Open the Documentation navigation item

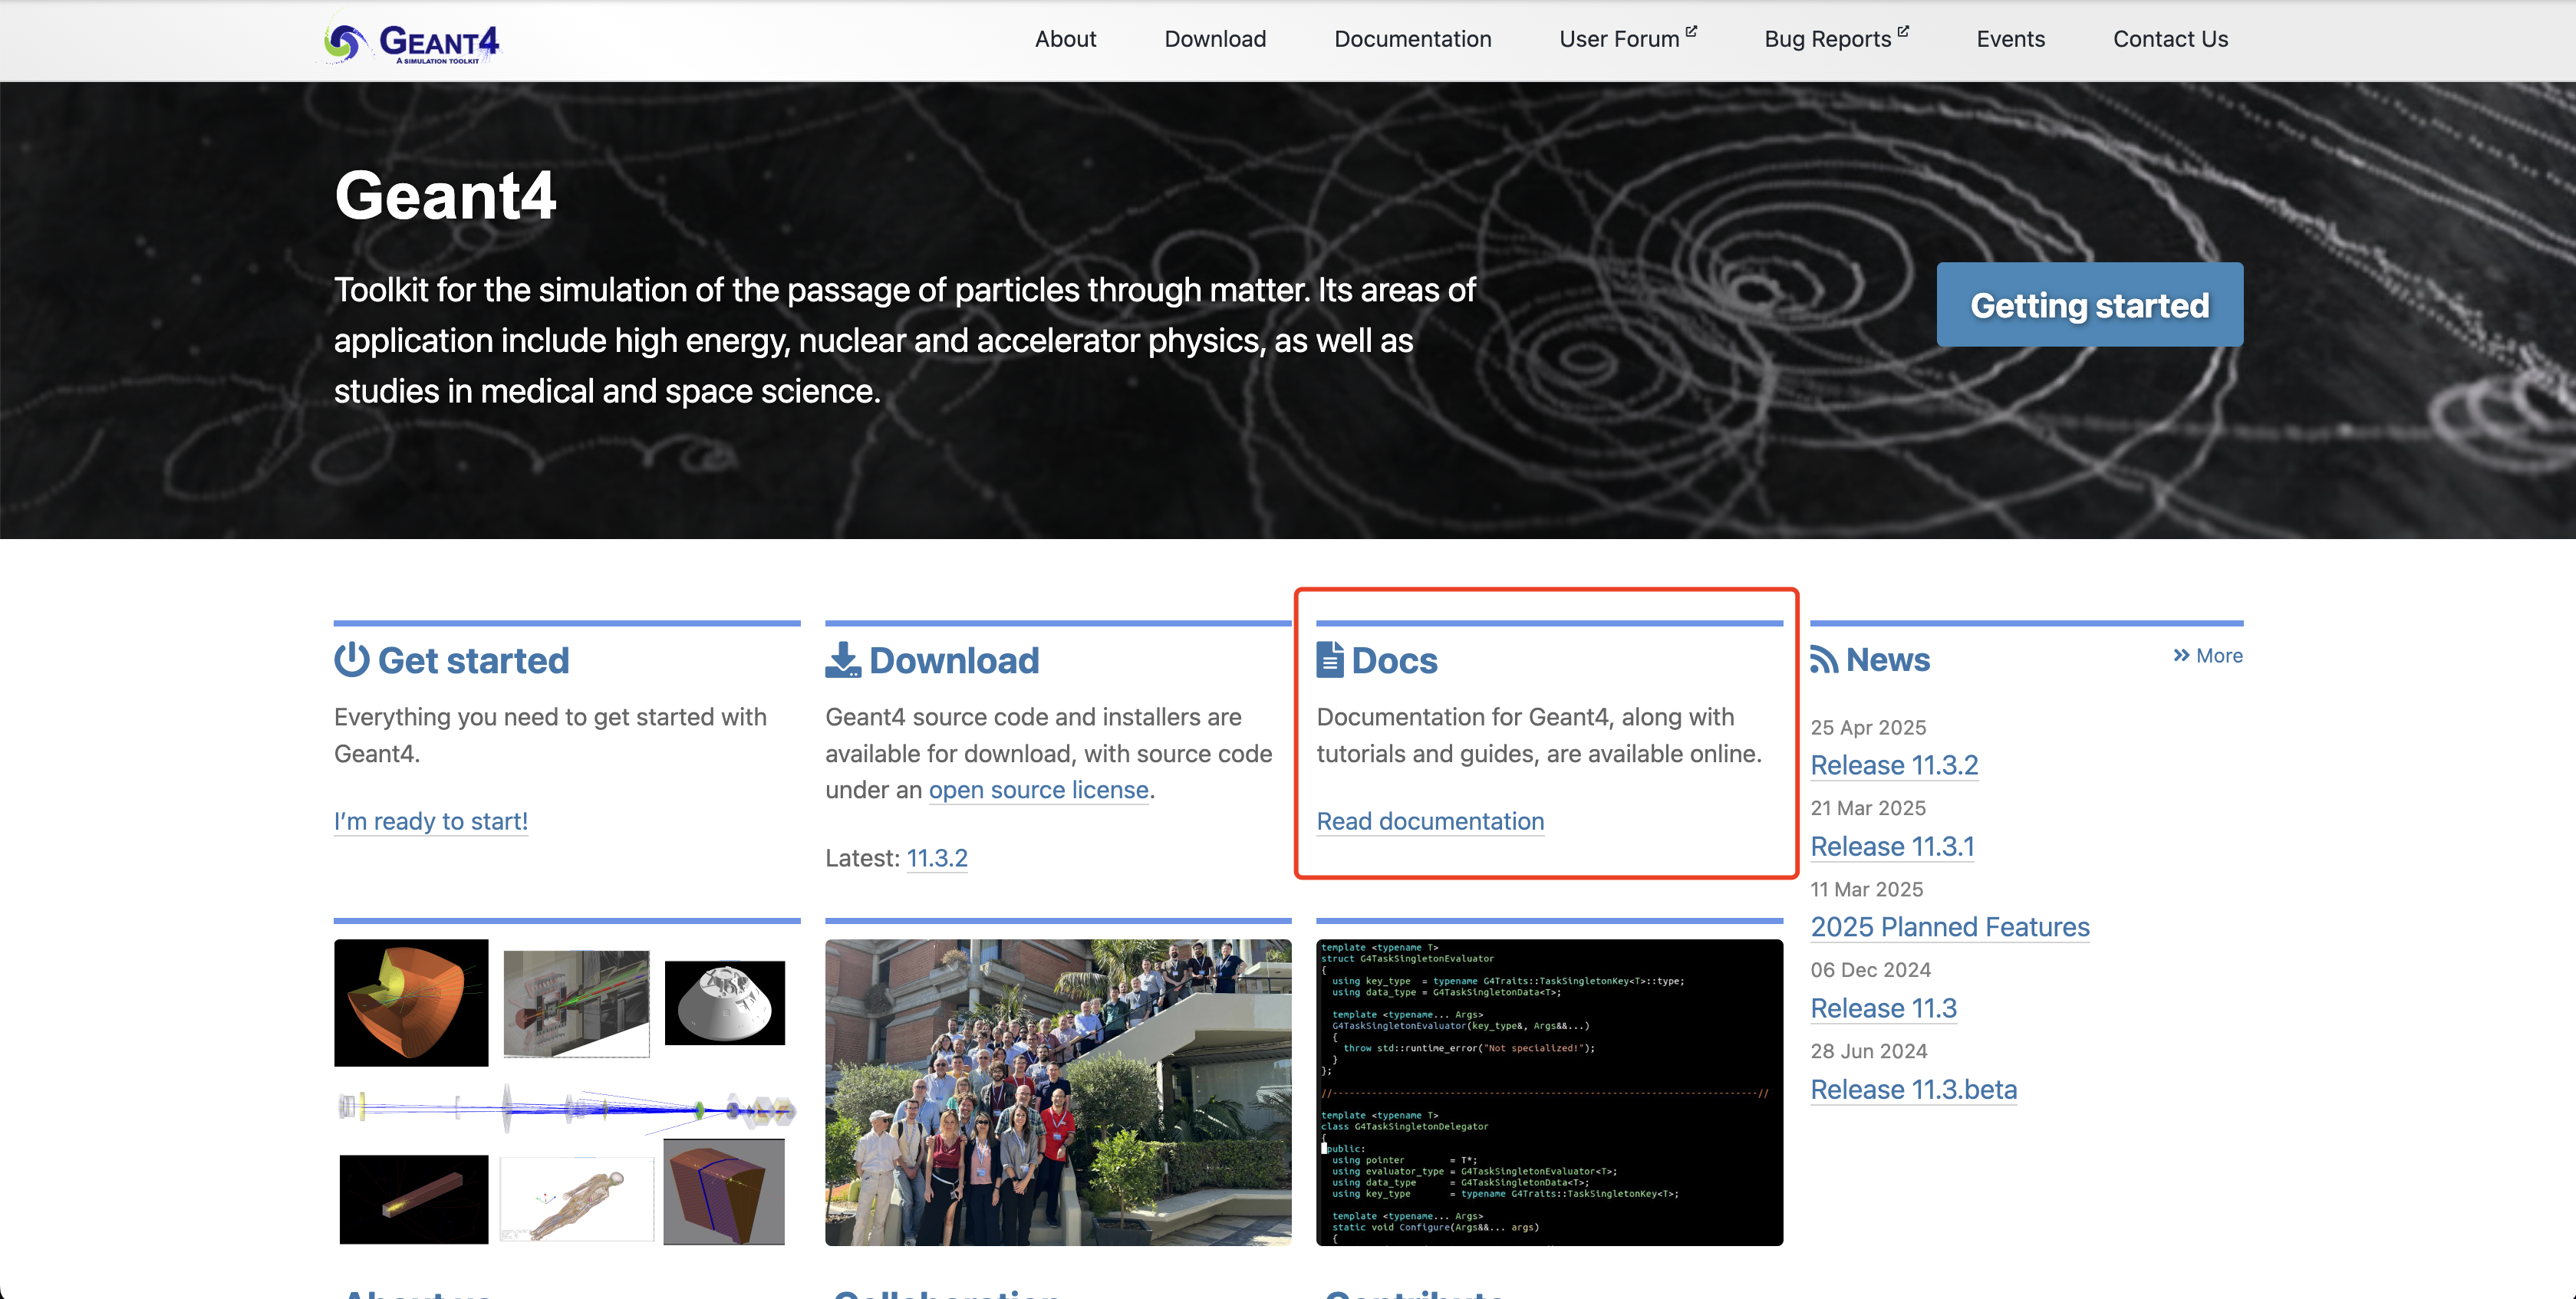pyautogui.click(x=1412, y=39)
